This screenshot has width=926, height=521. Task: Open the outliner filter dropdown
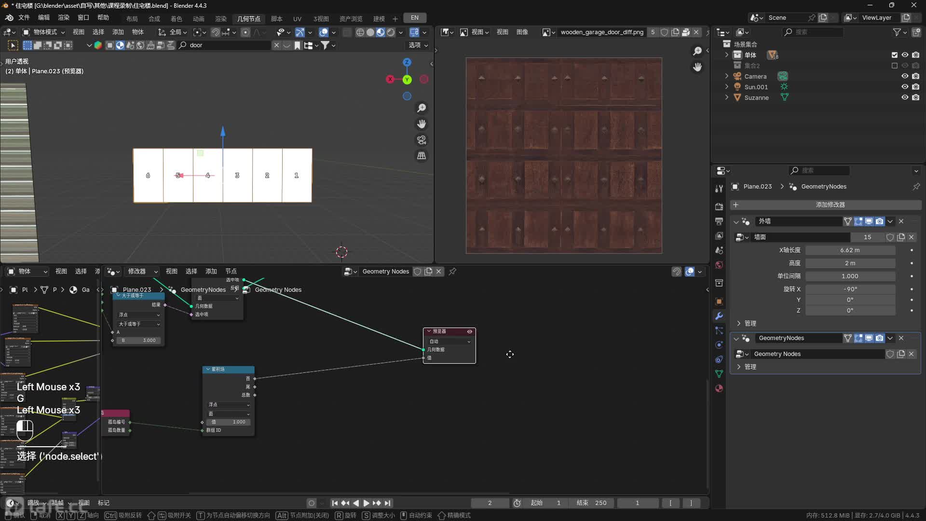point(900,32)
